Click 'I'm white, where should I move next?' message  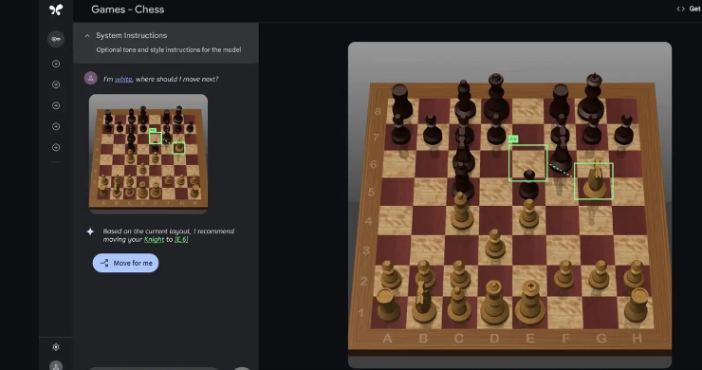coord(160,80)
